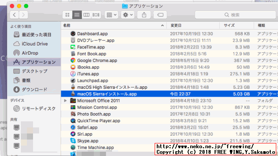The height and width of the screenshot is (156, 278).
Task: Switch to column view
Action: tap(86, 15)
